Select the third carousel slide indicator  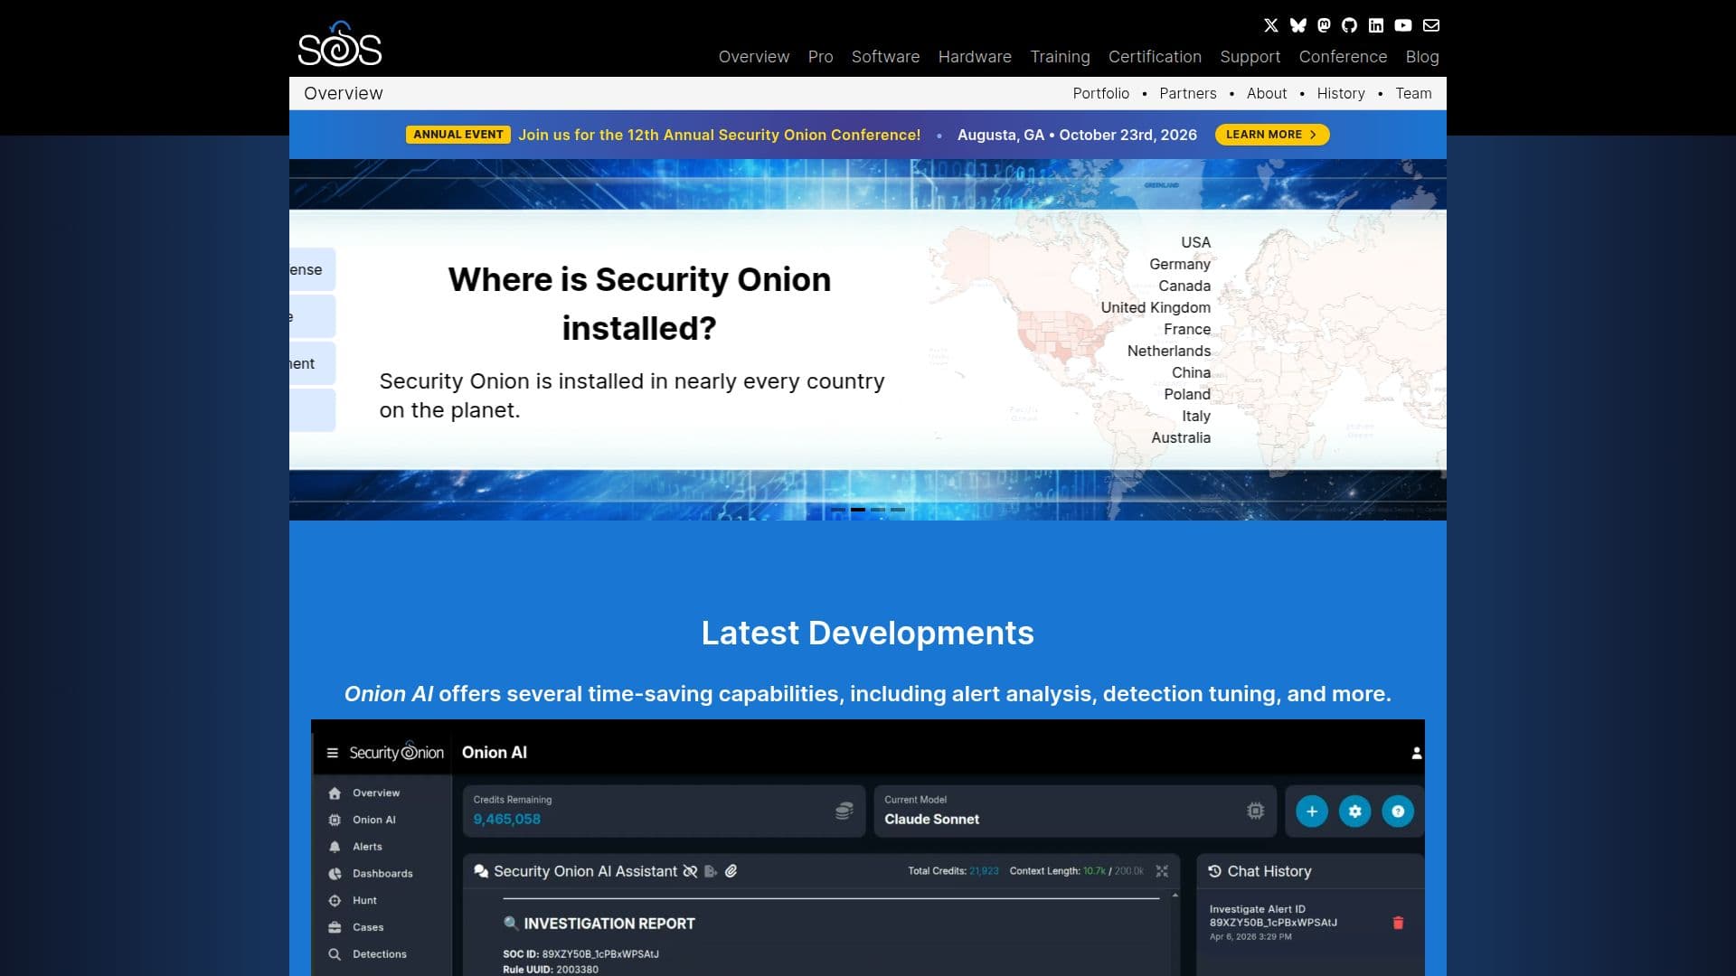click(x=878, y=510)
